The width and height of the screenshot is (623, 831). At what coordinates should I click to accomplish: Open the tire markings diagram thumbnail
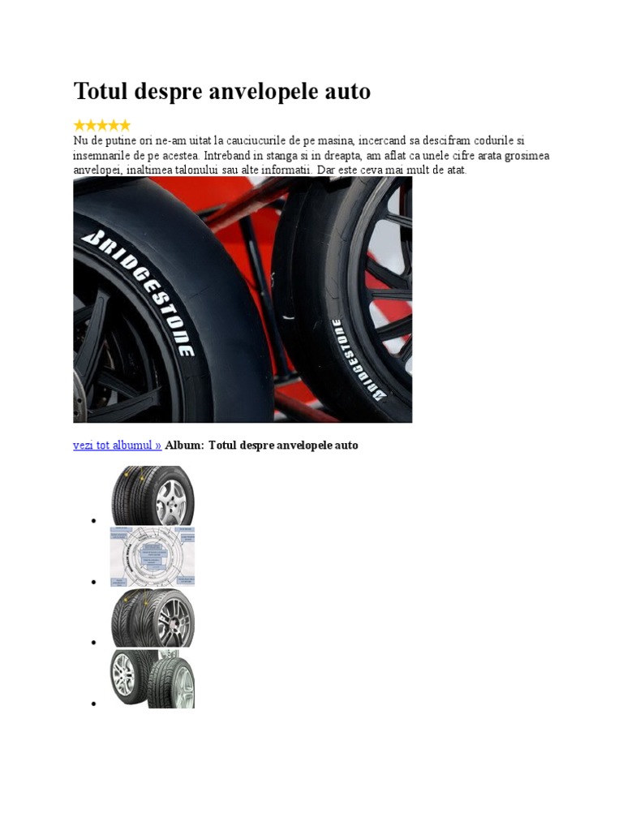coord(153,557)
